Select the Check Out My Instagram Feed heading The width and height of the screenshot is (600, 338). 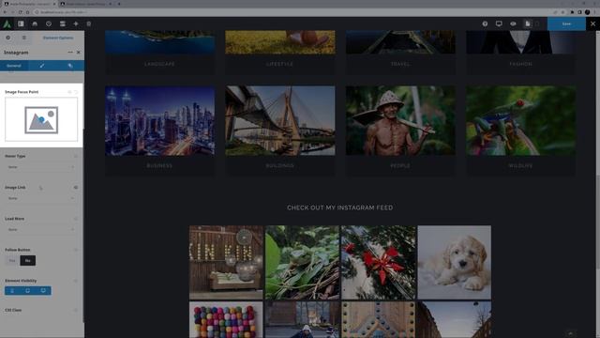tap(339, 207)
